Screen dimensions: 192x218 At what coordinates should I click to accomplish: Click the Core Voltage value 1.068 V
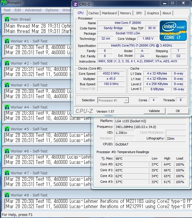(148, 38)
